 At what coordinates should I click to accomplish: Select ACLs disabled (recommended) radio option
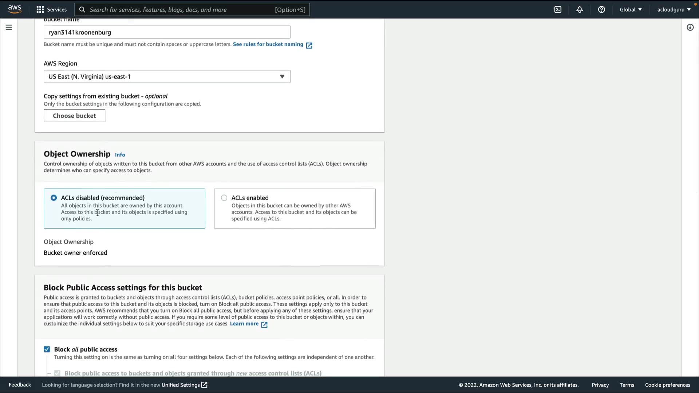coord(54,198)
